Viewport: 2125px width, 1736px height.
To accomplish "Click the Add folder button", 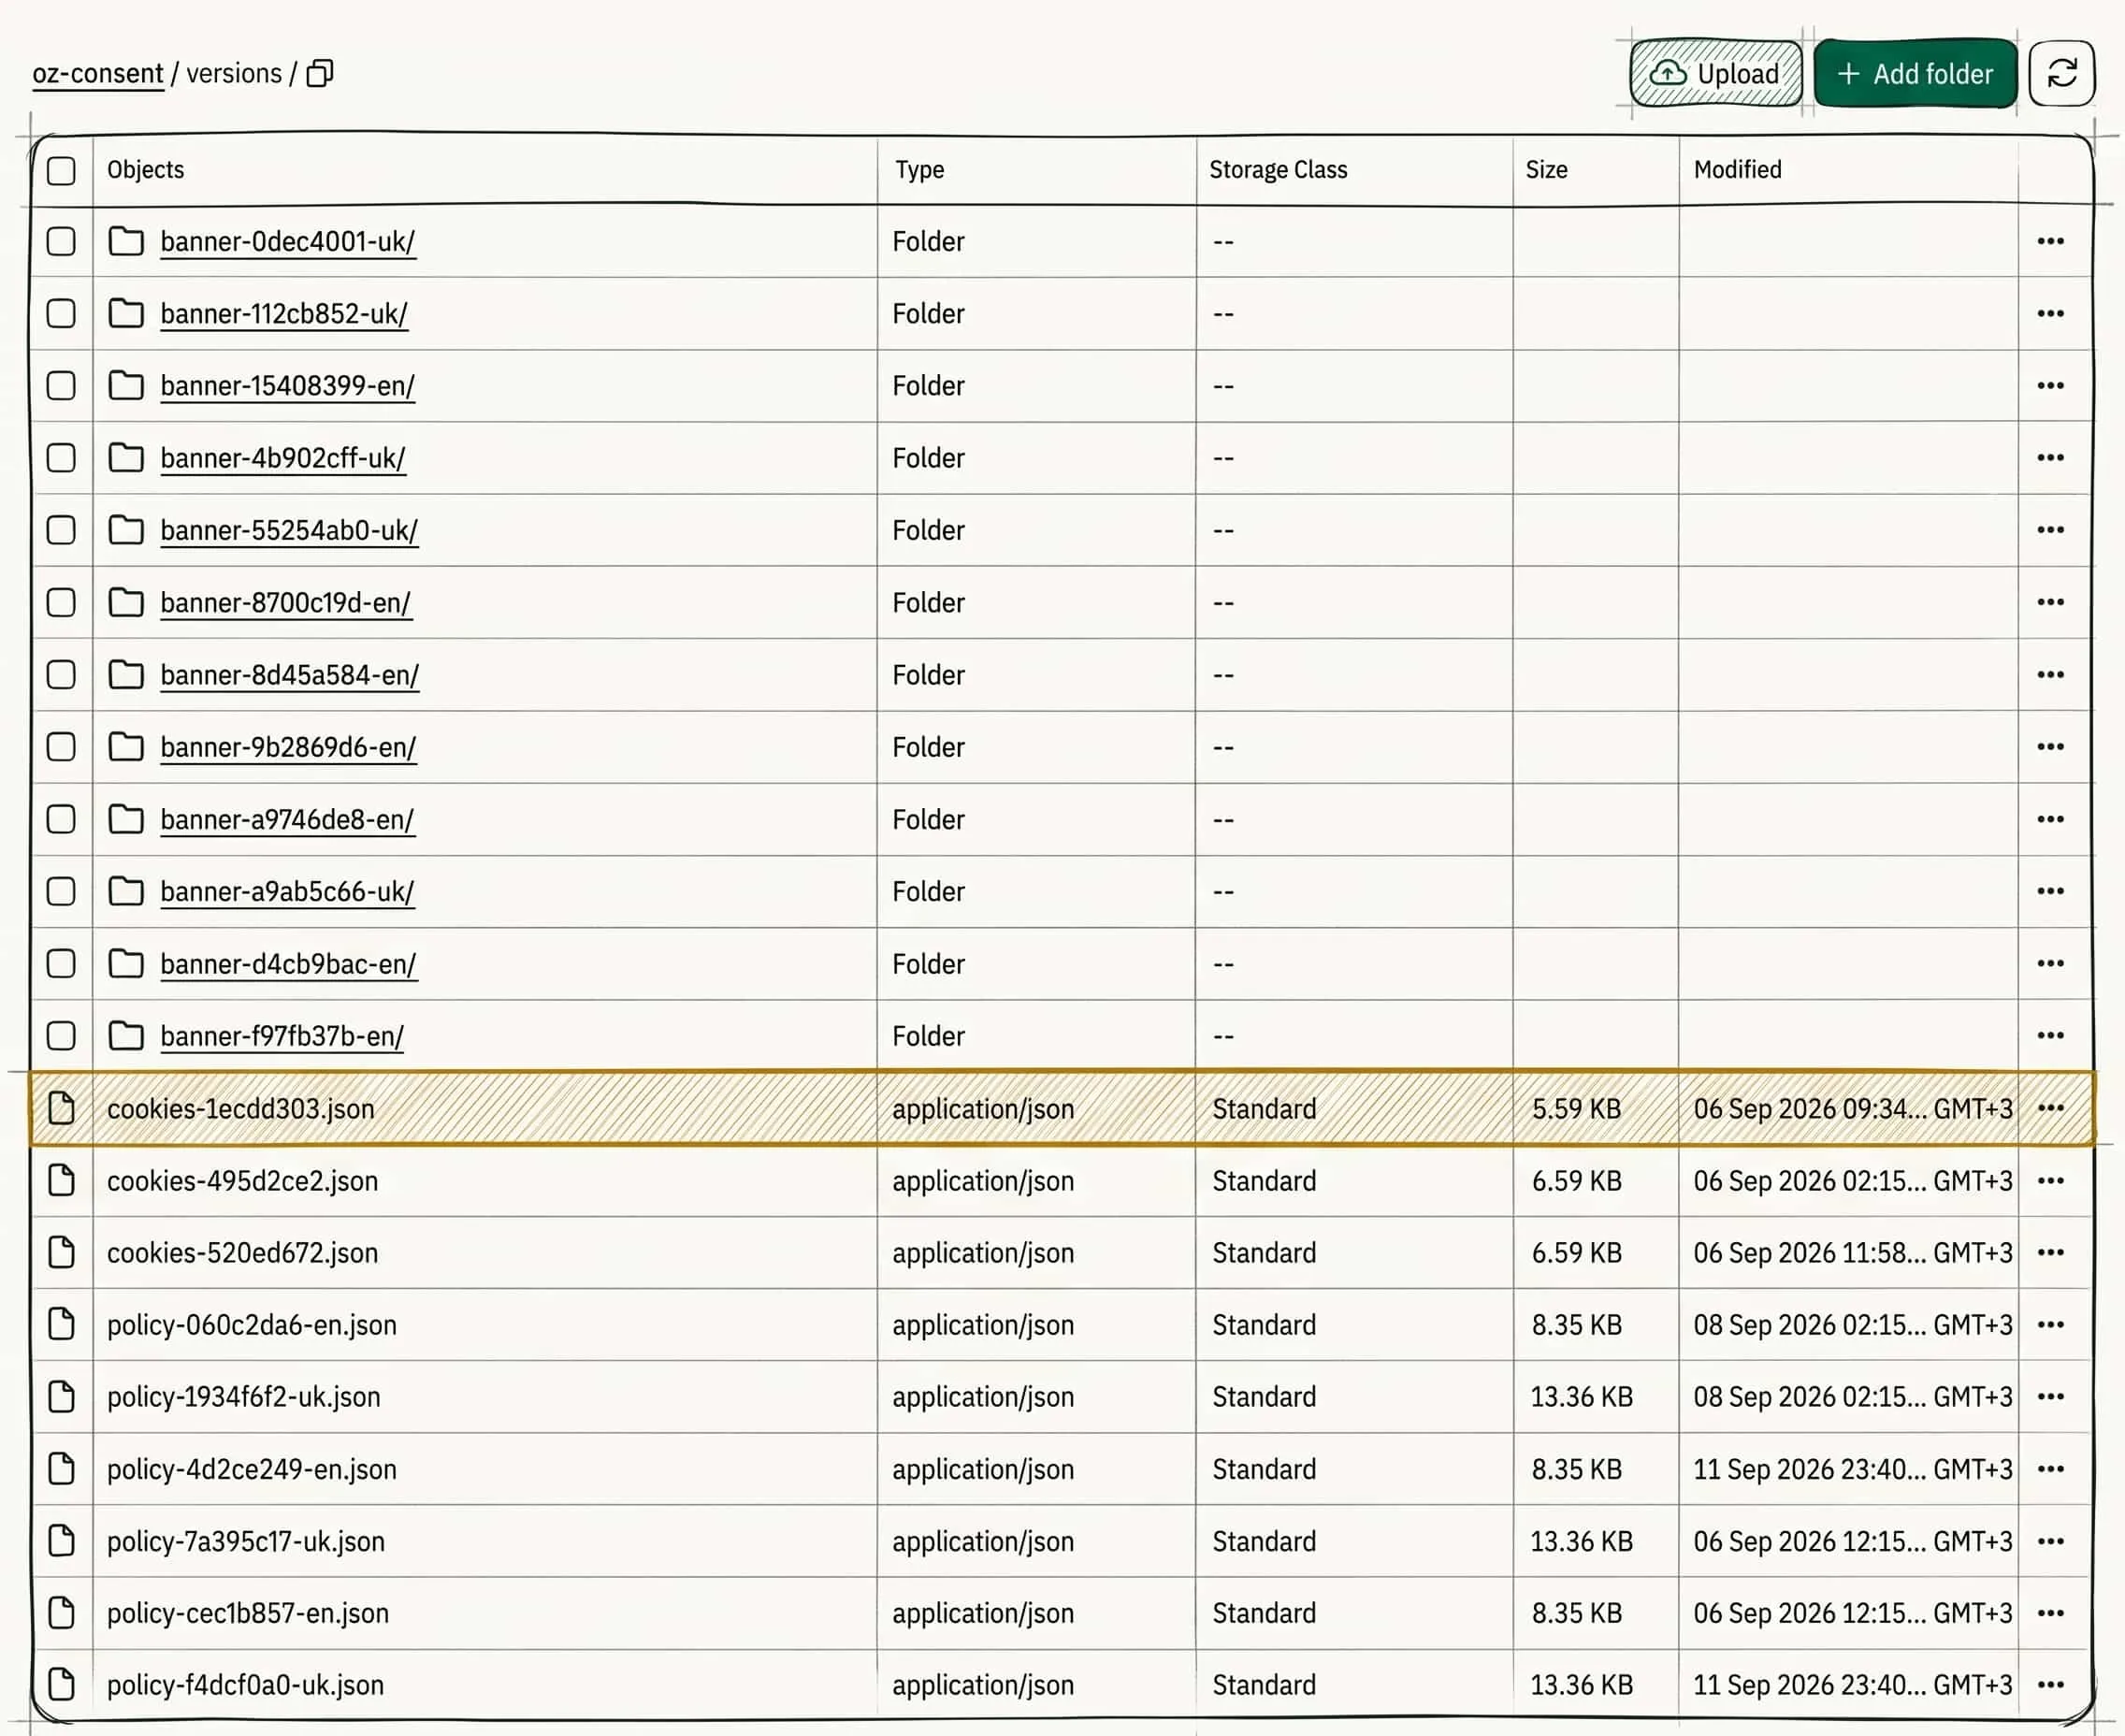I will (1915, 73).
